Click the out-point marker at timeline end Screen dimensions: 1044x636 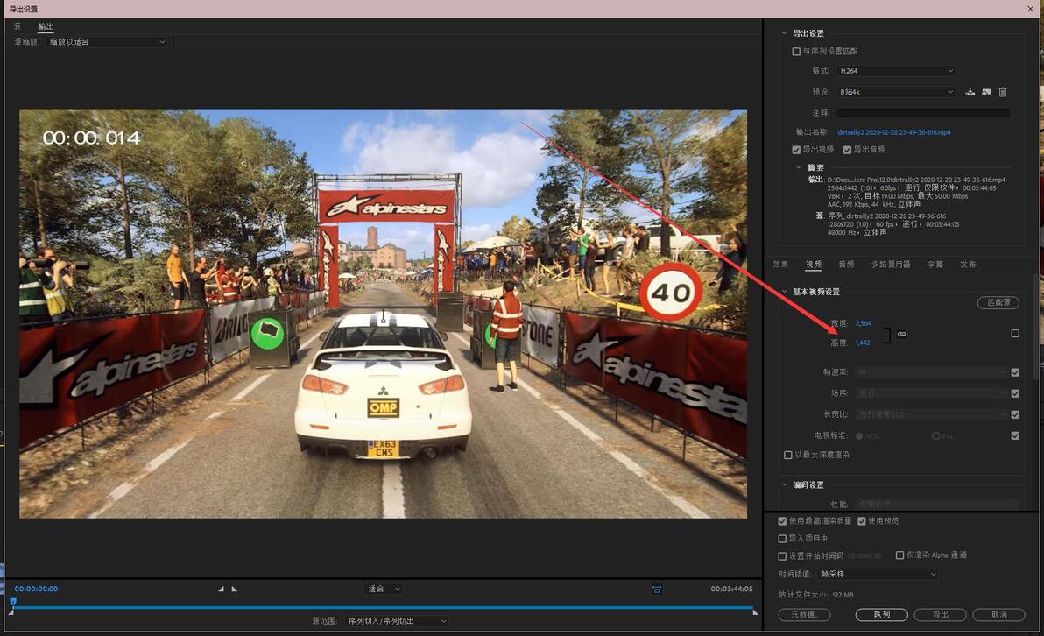tap(755, 611)
